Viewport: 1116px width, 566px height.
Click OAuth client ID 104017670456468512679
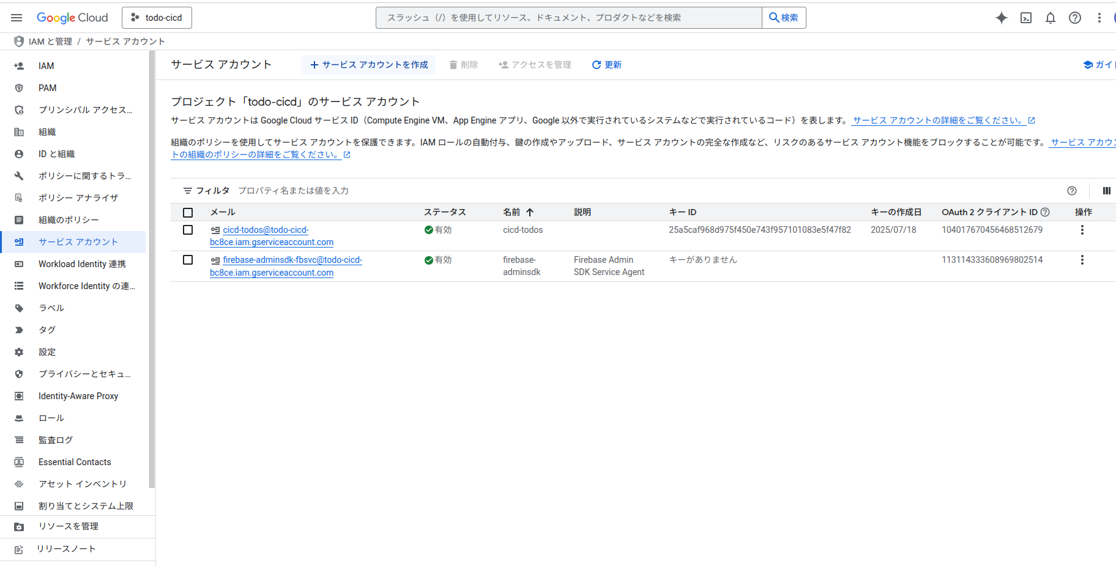pyautogui.click(x=992, y=230)
